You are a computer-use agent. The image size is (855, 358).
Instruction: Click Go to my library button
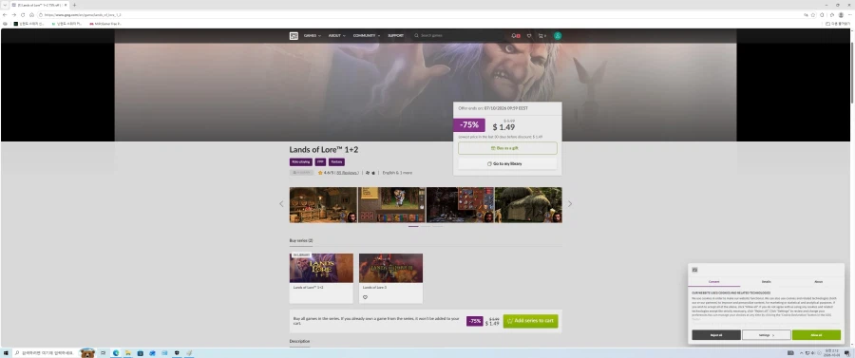507,163
